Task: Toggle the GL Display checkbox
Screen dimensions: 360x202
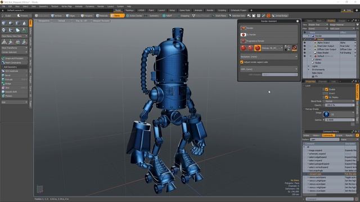Action: pos(326,97)
